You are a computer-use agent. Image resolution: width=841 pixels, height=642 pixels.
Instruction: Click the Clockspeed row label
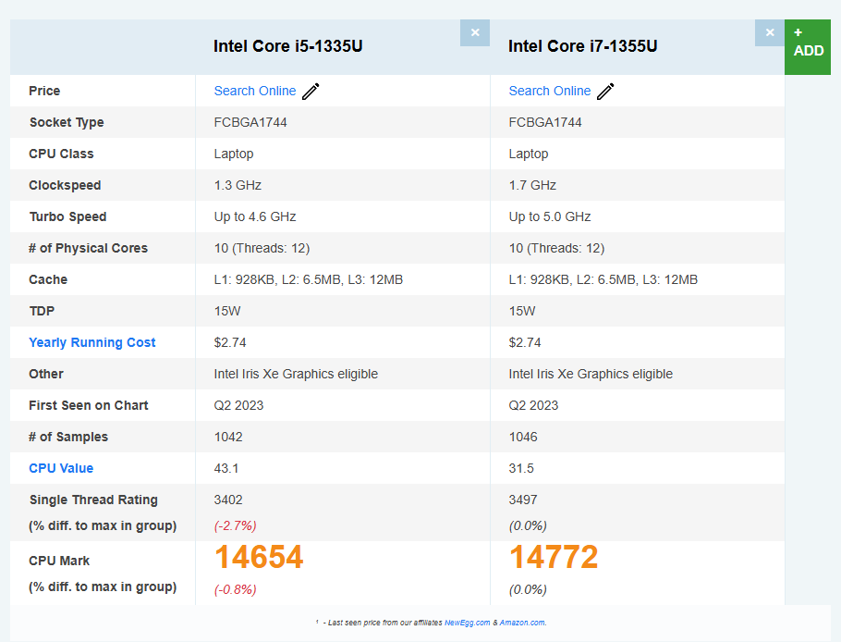coord(65,185)
